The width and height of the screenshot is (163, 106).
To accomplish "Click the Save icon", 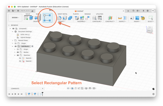I will [18, 11].
